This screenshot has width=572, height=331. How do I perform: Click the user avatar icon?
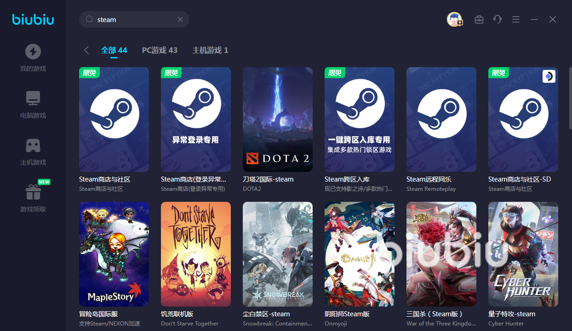[454, 19]
